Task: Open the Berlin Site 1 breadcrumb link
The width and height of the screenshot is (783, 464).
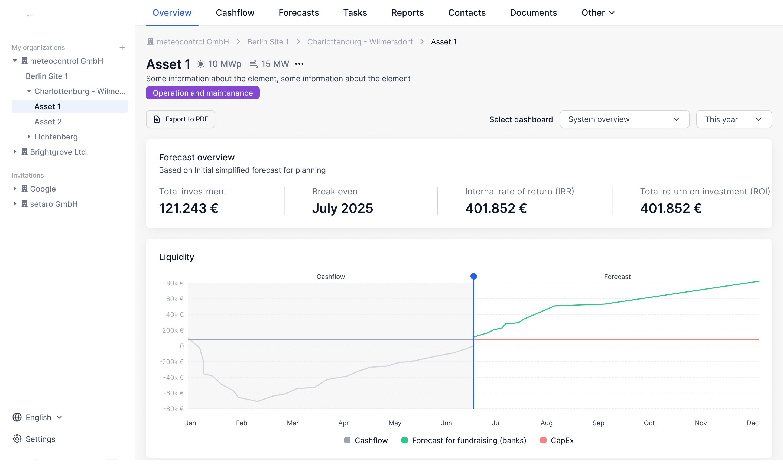Action: coord(268,42)
